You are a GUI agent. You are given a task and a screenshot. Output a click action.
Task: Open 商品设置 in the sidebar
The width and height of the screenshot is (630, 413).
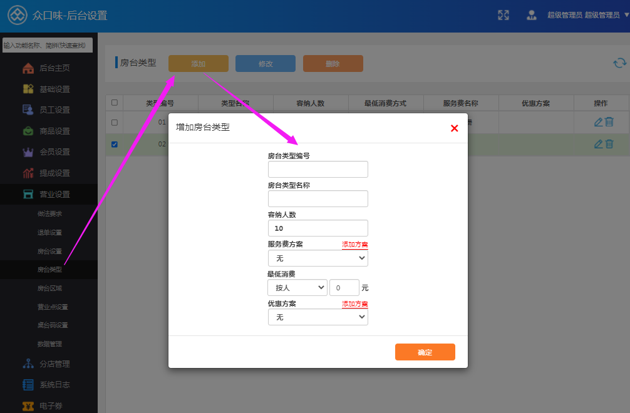pos(54,131)
